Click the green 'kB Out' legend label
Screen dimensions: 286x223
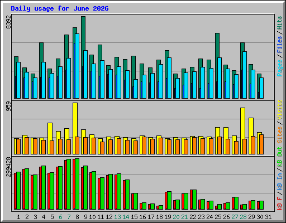click(x=280, y=157)
